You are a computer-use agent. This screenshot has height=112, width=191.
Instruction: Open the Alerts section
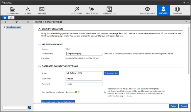(x=28, y=11)
